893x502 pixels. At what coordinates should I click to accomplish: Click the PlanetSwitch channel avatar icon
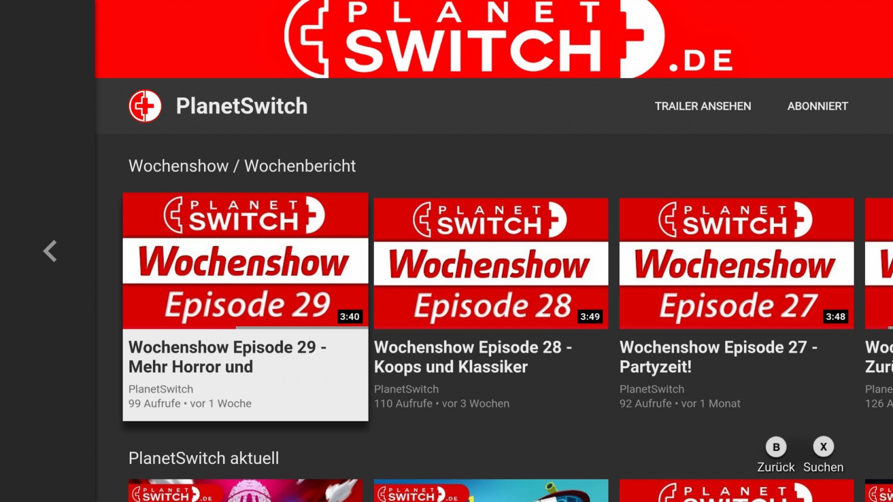tap(145, 106)
